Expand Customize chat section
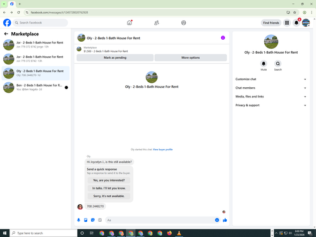 (x=271, y=79)
